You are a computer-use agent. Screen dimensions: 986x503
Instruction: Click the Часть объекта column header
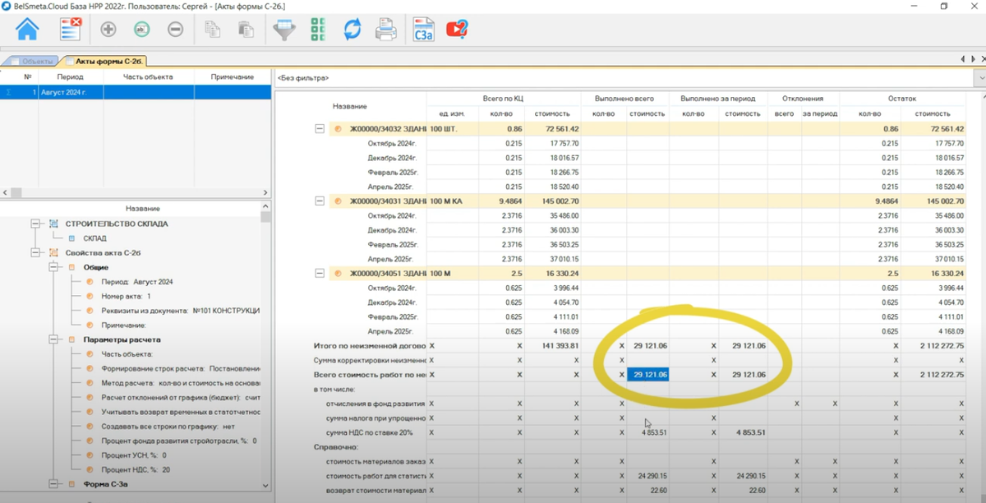click(x=149, y=76)
